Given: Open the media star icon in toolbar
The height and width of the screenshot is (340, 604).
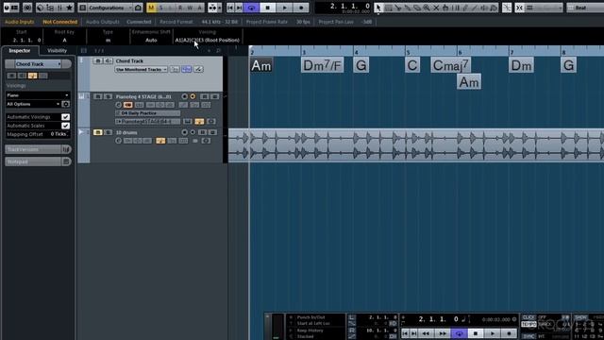Looking at the screenshot, I should pos(69,8).
